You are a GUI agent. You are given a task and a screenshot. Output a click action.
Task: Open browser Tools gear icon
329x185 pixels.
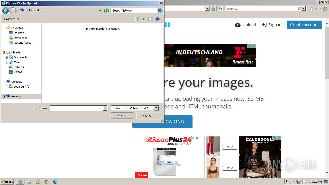point(325,9)
